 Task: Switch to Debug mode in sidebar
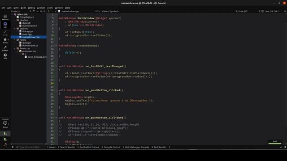(5, 41)
